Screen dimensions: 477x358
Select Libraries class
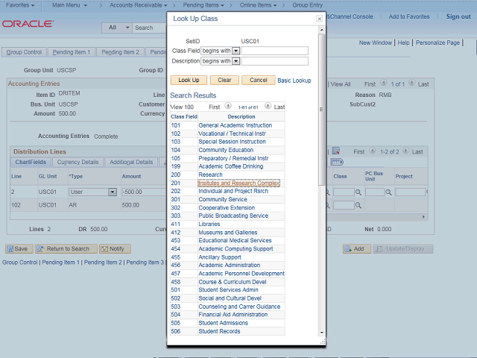(209, 224)
